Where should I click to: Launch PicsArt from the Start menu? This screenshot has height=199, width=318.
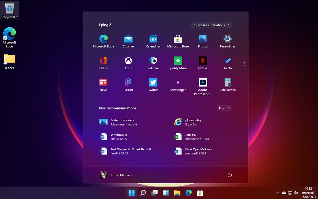click(128, 83)
